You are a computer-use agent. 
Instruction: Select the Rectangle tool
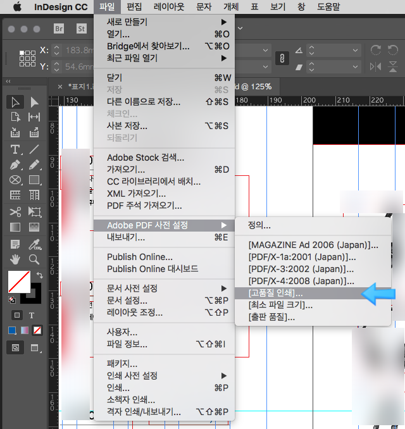[x=34, y=180]
